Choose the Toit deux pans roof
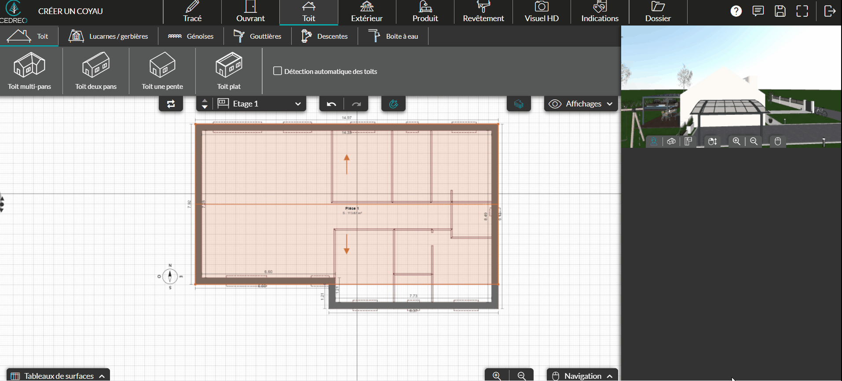 pyautogui.click(x=96, y=71)
